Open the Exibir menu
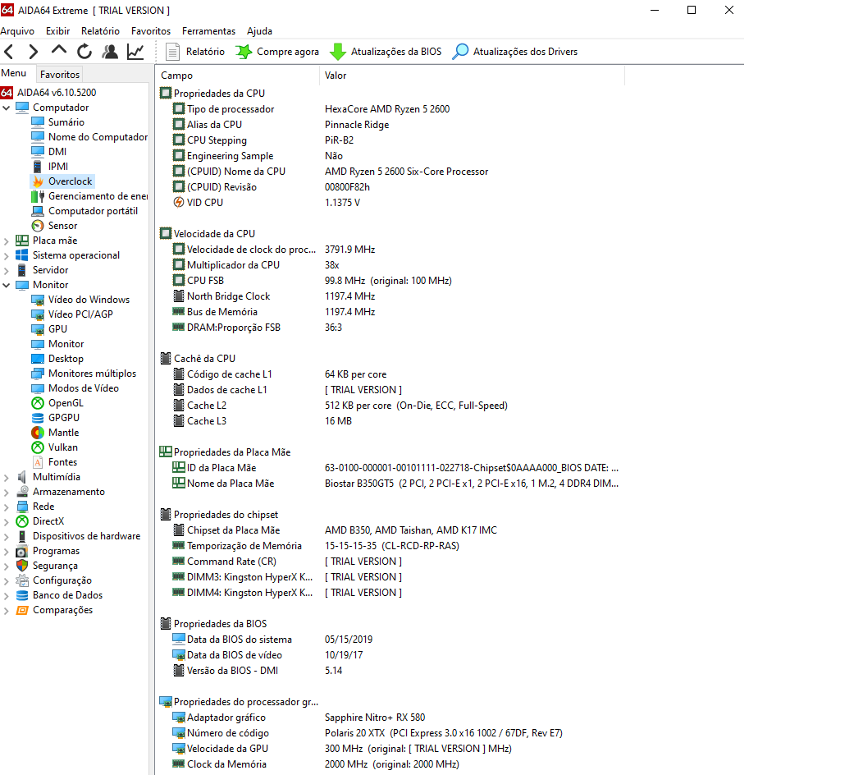The width and height of the screenshot is (854, 775). [57, 31]
